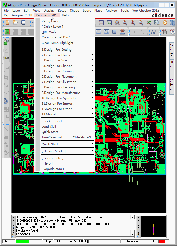Image resolution: width=177 pixels, height=246 pixels.
Task: Select Clear External DRC
Action: click(x=67, y=37)
